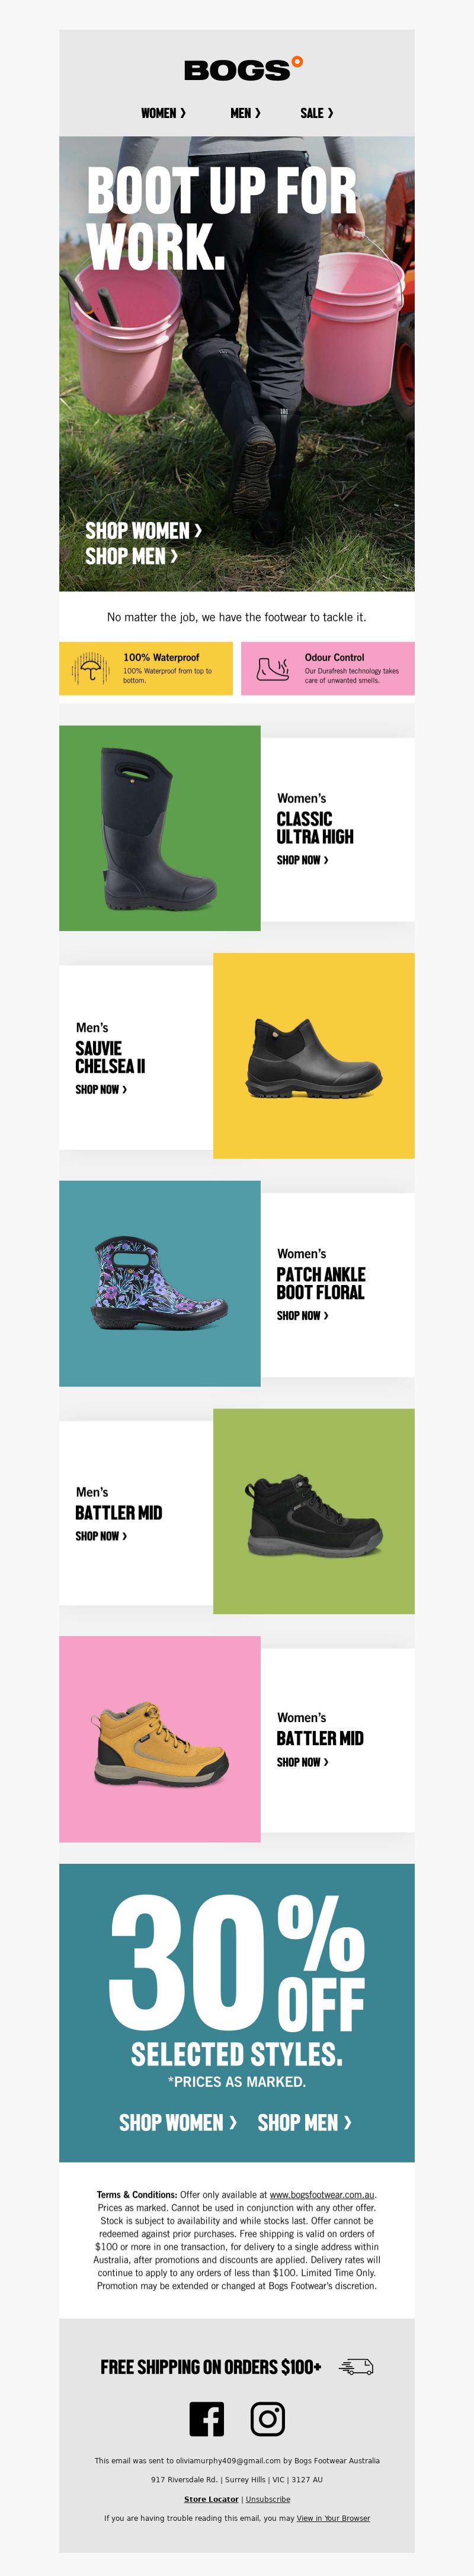Click SHOP NOW under Classic Ultra High
The height and width of the screenshot is (2576, 474).
tap(302, 860)
